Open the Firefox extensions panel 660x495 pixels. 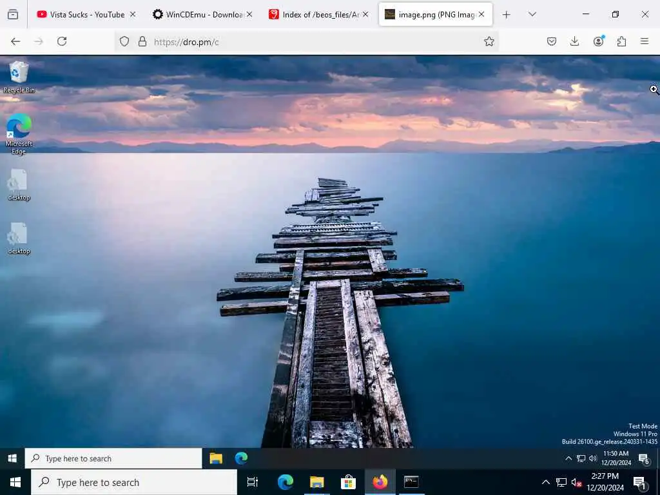pyautogui.click(x=621, y=41)
